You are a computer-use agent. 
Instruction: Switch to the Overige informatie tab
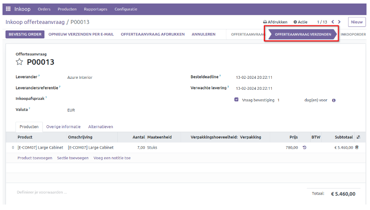click(63, 127)
